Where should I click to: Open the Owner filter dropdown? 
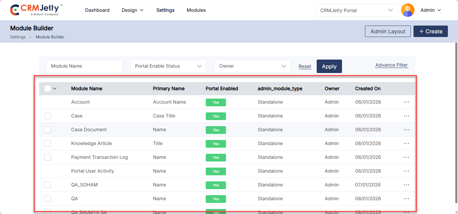point(252,66)
